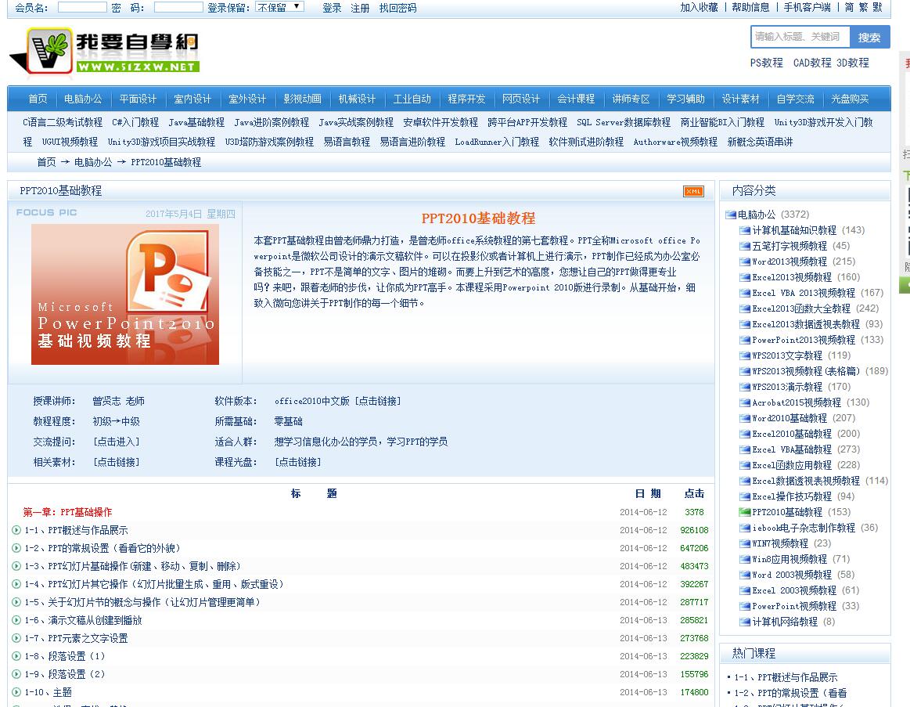Open Word2010基础教程 category
This screenshot has width=910, height=707.
point(790,418)
